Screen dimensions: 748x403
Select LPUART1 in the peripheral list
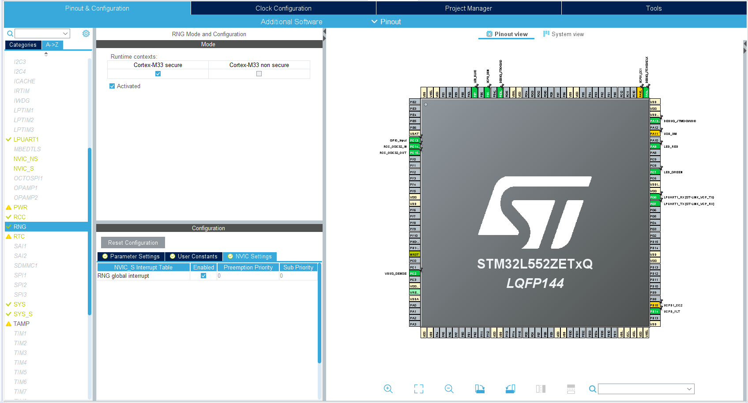26,139
